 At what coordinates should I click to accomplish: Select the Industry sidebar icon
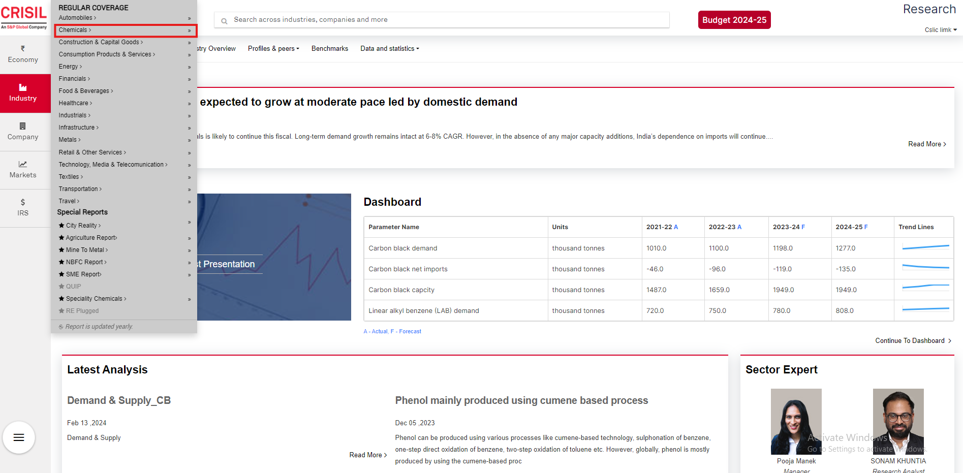click(23, 93)
